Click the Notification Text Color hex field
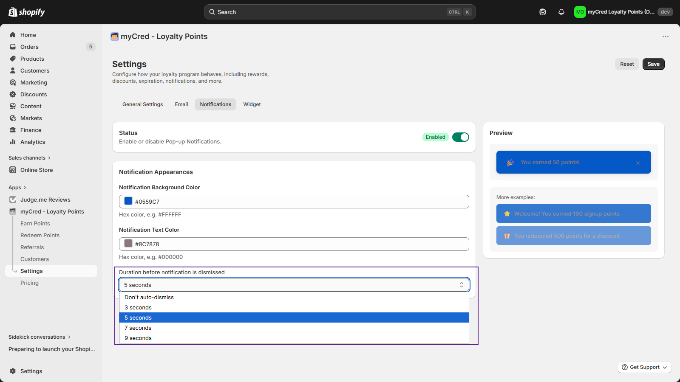 297,244
